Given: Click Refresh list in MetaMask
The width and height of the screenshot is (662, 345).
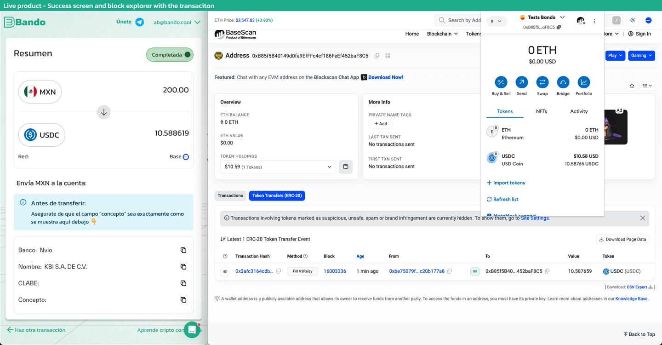Looking at the screenshot, I should (502, 199).
